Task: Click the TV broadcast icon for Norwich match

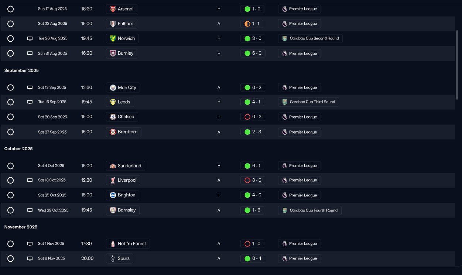Action: [x=30, y=38]
